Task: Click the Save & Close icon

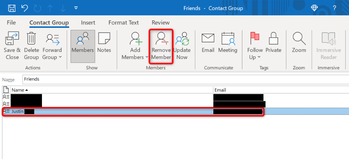Action: pos(12,40)
